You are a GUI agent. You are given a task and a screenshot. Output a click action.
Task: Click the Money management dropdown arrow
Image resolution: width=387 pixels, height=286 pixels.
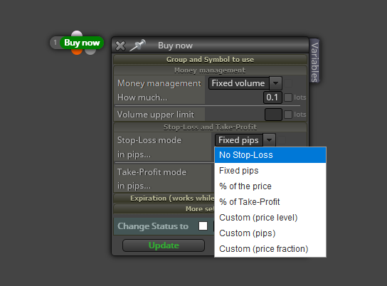(x=276, y=83)
